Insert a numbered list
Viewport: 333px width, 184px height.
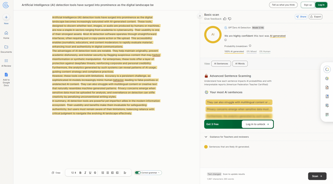coord(102,173)
